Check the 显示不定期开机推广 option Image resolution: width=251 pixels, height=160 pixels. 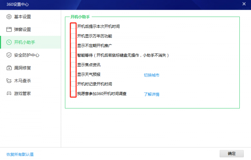tap(73, 46)
